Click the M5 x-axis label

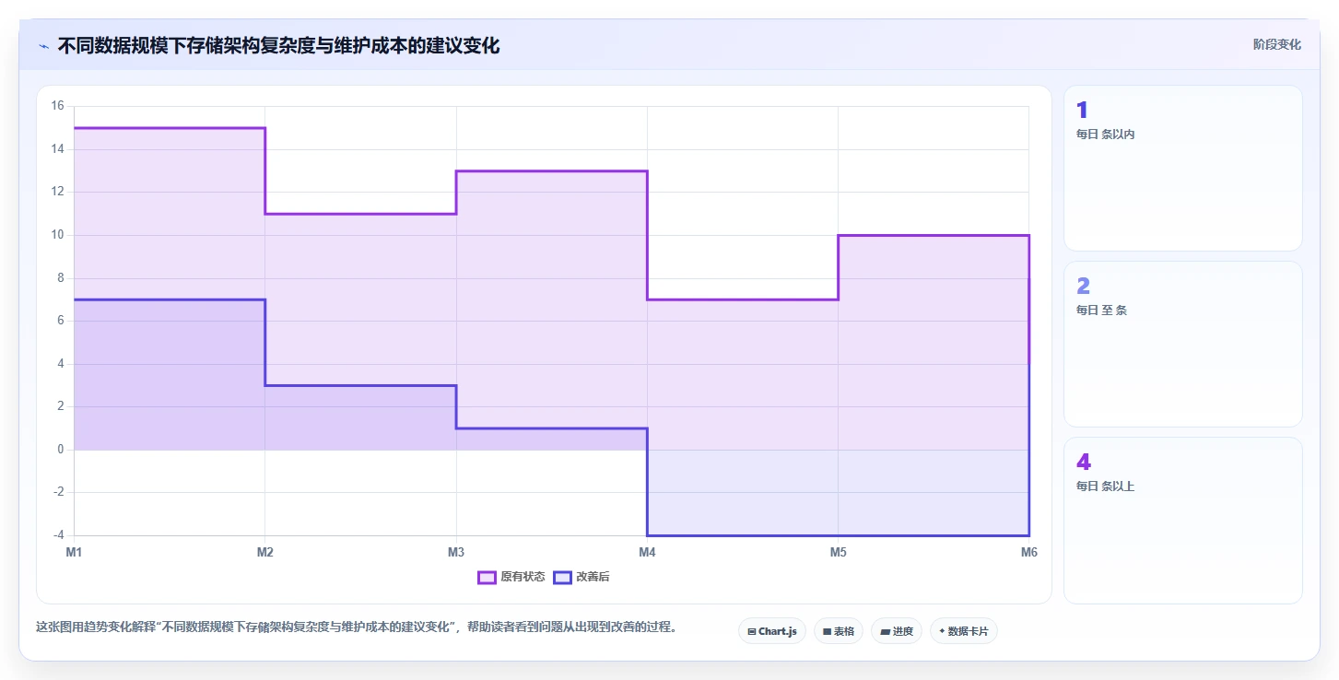838,552
